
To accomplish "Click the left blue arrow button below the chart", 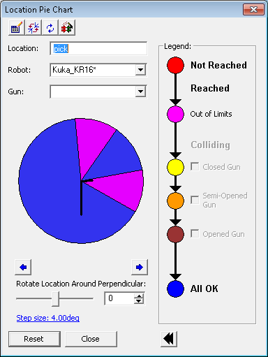I will click(x=23, y=267).
